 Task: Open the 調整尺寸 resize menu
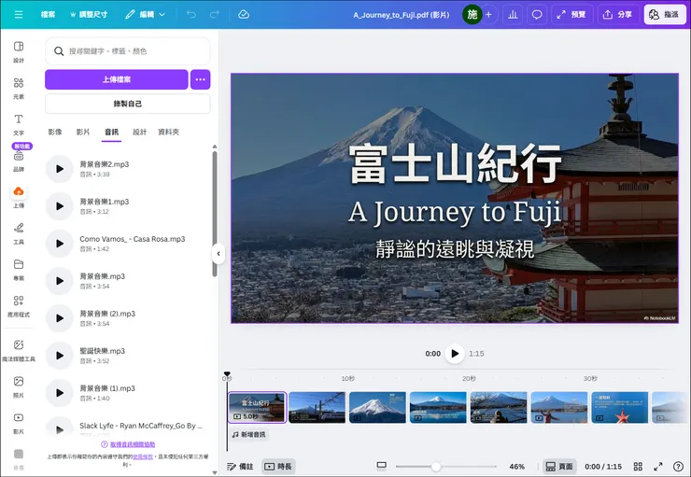(x=89, y=15)
